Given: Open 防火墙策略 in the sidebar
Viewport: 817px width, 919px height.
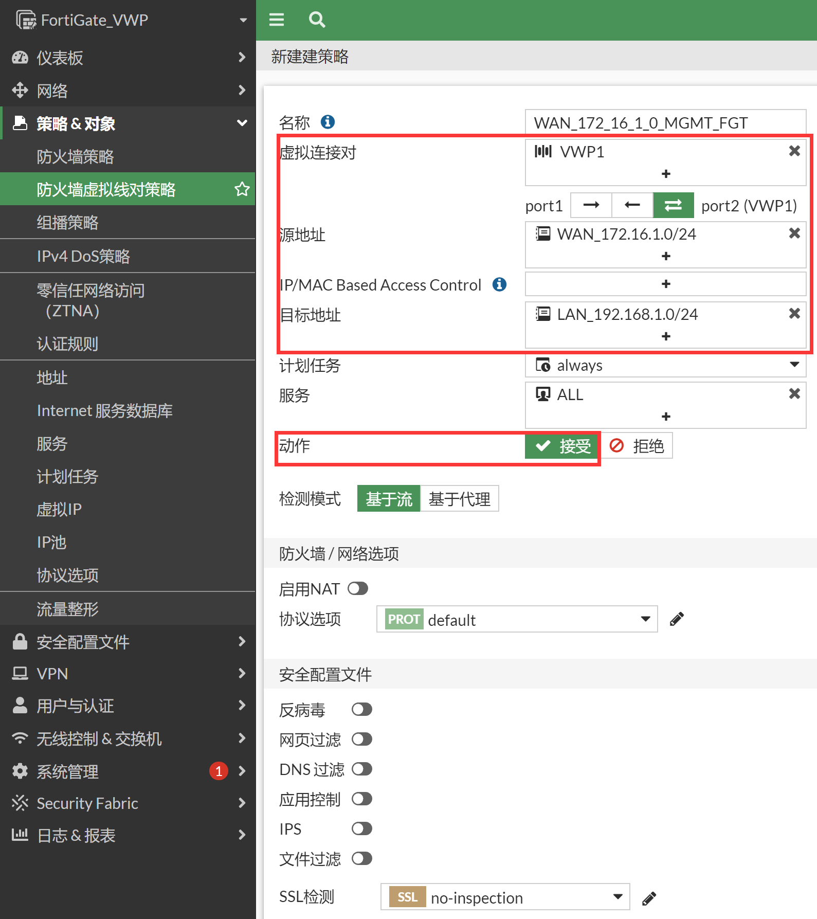Looking at the screenshot, I should tap(76, 157).
